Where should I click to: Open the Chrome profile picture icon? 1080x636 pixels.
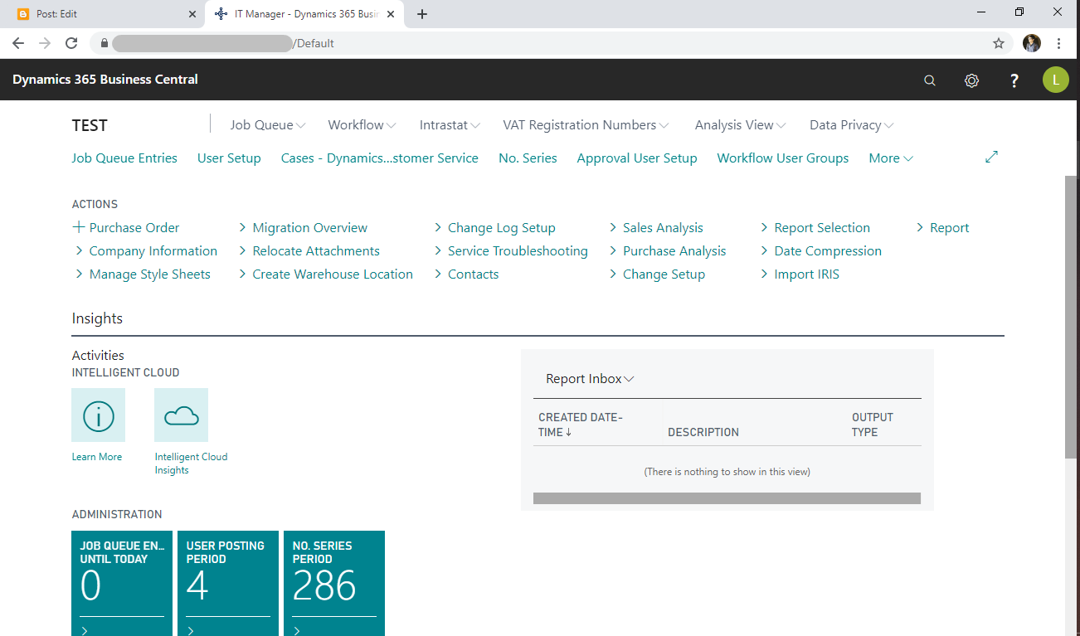[x=1032, y=43]
